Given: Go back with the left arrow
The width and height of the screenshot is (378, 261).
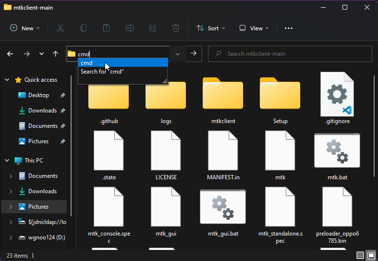Looking at the screenshot, I should [10, 54].
